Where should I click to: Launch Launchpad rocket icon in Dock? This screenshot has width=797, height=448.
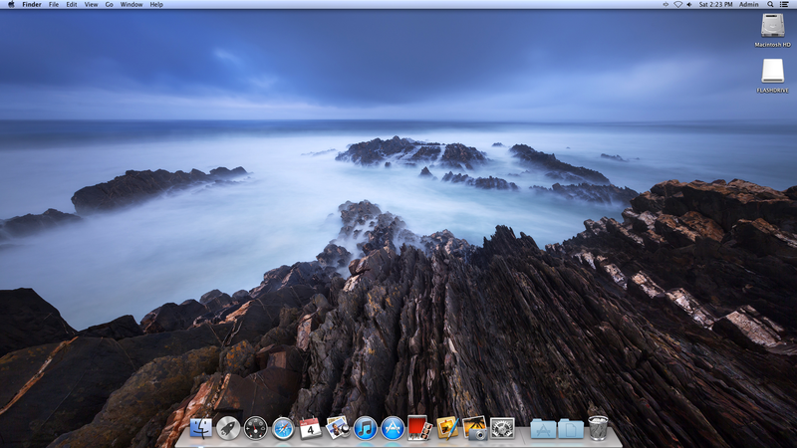228,428
